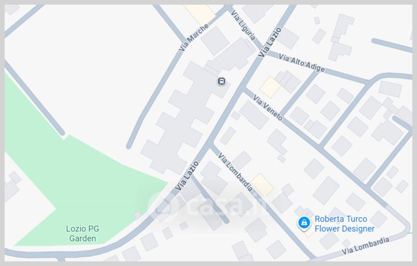Select the Via Alto Adige street label
The image size is (417, 266).
tap(302, 63)
